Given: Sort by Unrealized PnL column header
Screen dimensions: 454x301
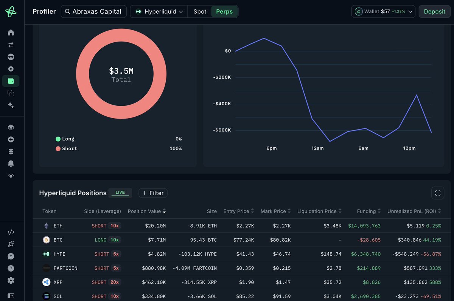Looking at the screenshot, I should coord(414,211).
